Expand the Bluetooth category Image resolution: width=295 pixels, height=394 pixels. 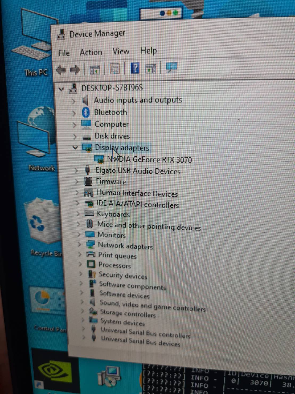(74, 113)
